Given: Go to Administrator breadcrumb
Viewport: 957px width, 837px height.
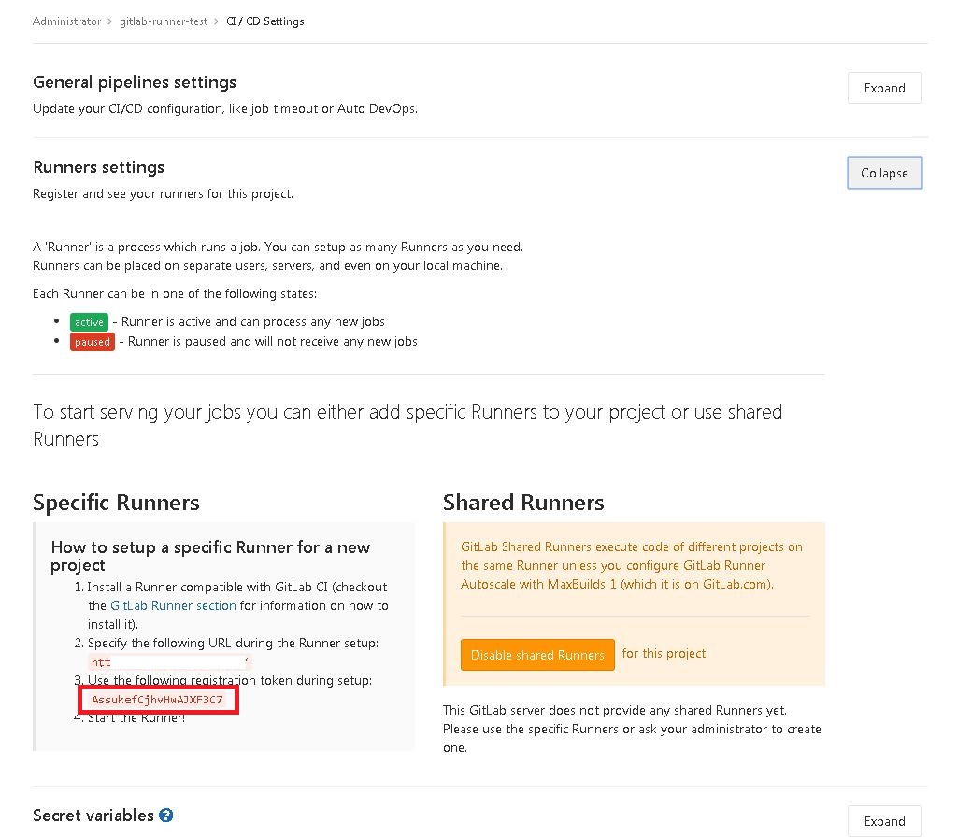Looking at the screenshot, I should tap(66, 21).
